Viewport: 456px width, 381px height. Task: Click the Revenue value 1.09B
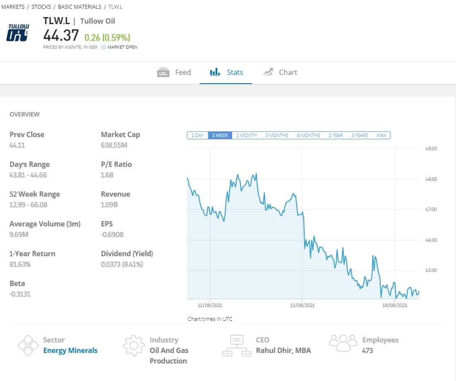tap(109, 205)
